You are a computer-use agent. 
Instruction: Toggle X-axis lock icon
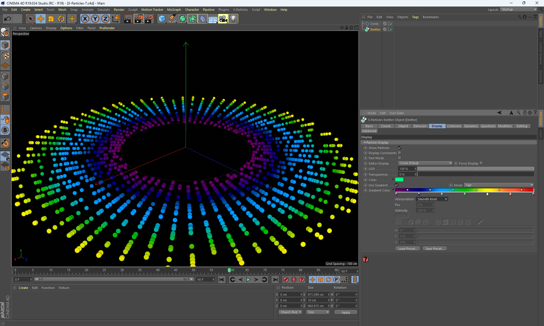(85, 19)
